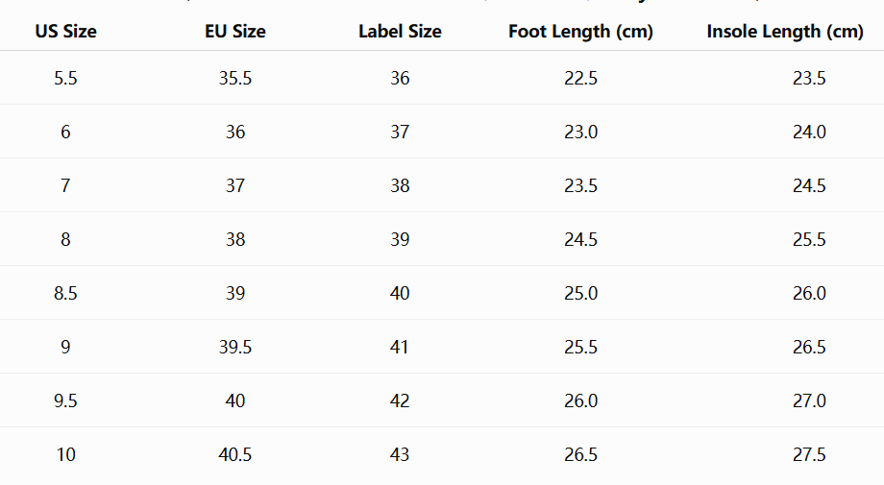Click insole length 25.5 cell
884x485 pixels.
click(x=809, y=239)
